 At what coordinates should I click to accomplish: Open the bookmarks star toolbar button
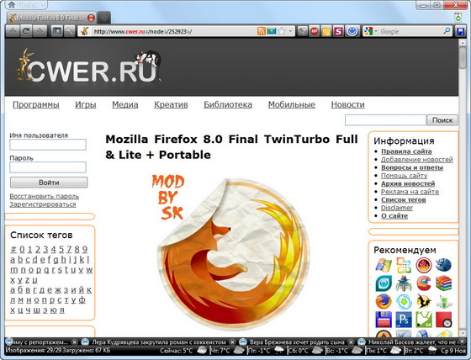tap(57, 31)
